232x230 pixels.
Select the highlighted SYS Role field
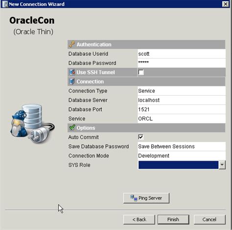178,165
